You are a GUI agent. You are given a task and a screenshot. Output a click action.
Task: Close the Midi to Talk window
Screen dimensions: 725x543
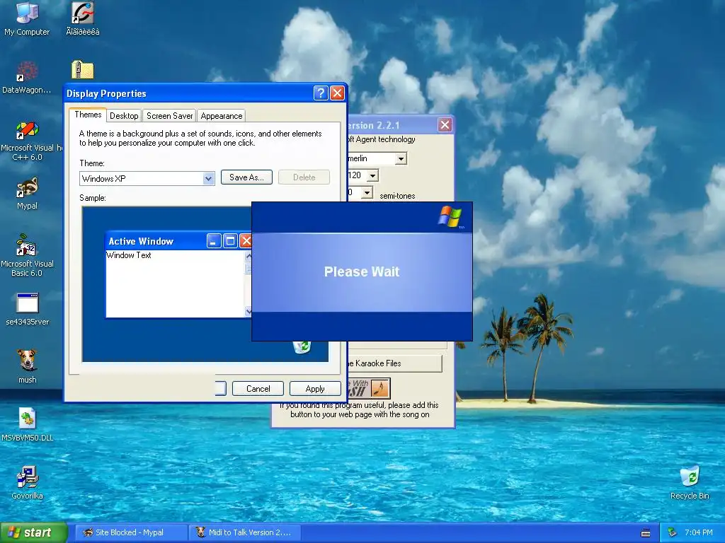pos(445,124)
